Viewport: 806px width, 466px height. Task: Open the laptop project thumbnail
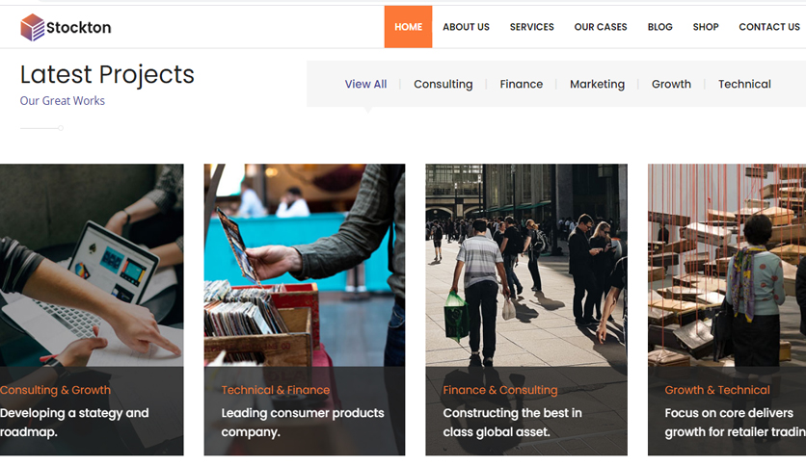[92, 266]
